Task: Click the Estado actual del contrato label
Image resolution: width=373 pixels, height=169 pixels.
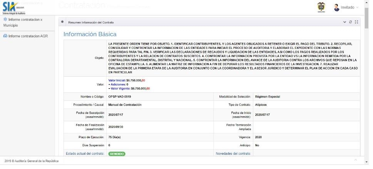Action: click(85, 154)
